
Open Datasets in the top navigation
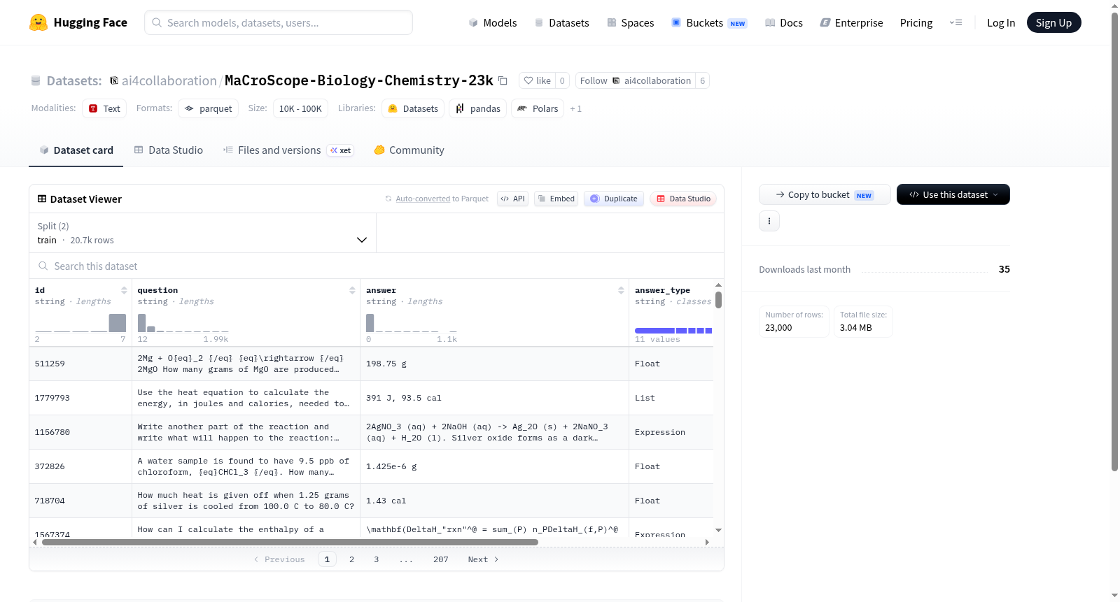point(562,23)
